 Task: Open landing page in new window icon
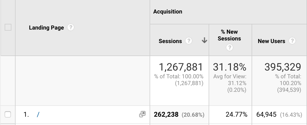tap(142, 114)
